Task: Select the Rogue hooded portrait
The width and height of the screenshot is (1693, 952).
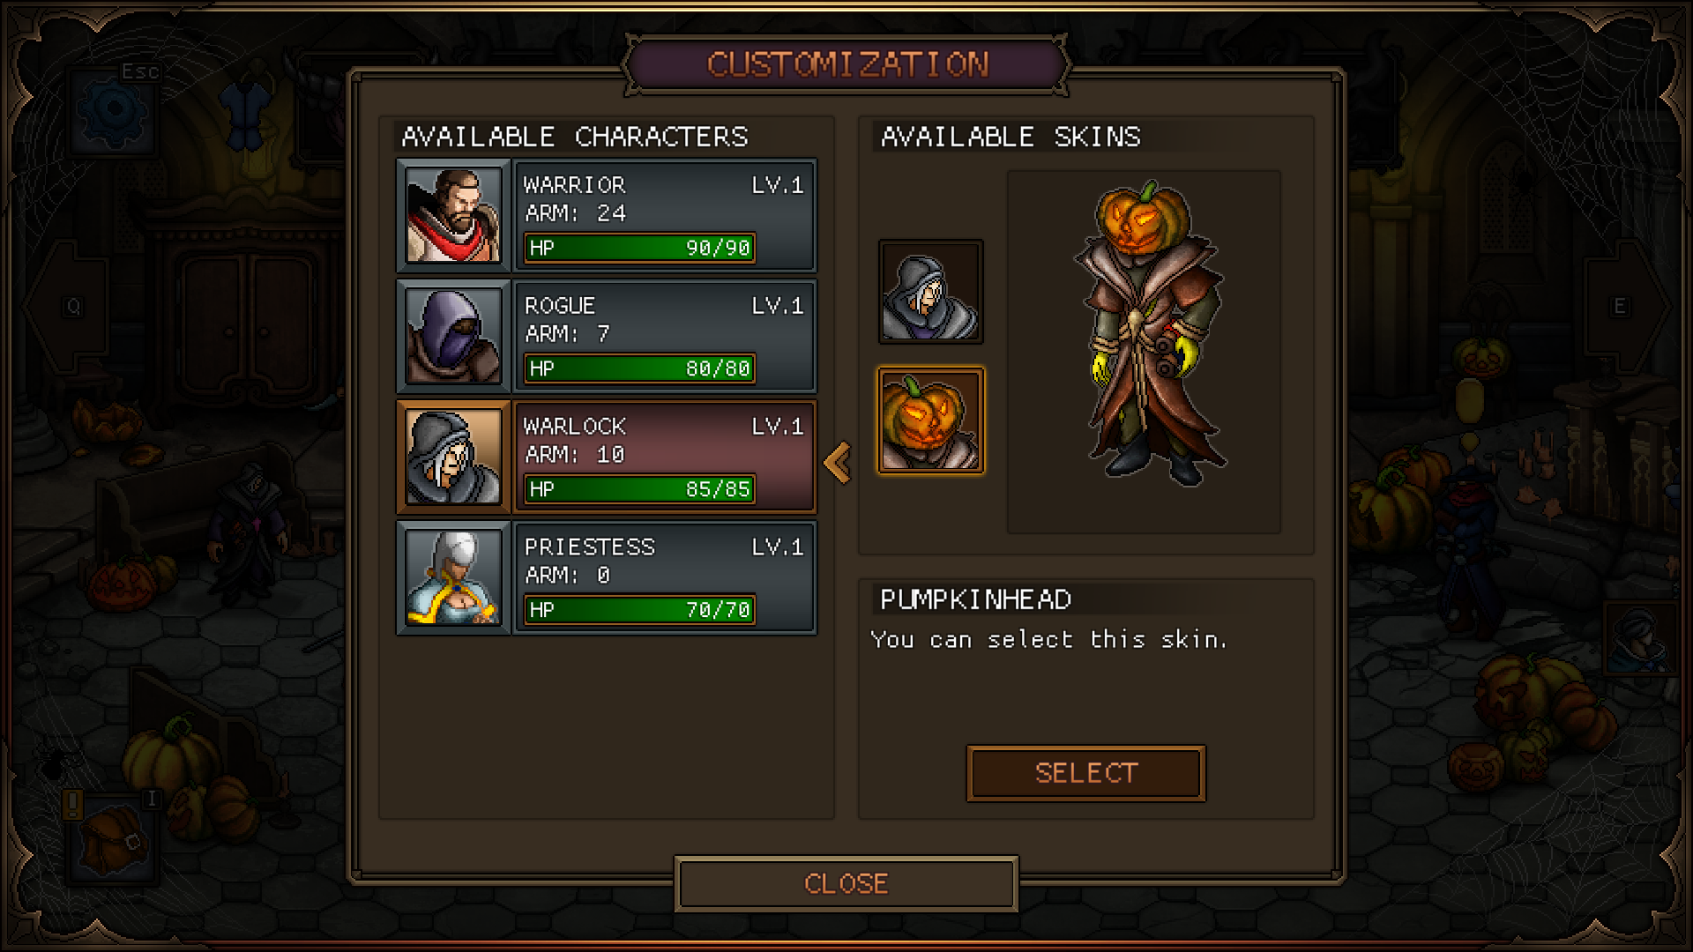Action: pyautogui.click(x=453, y=337)
